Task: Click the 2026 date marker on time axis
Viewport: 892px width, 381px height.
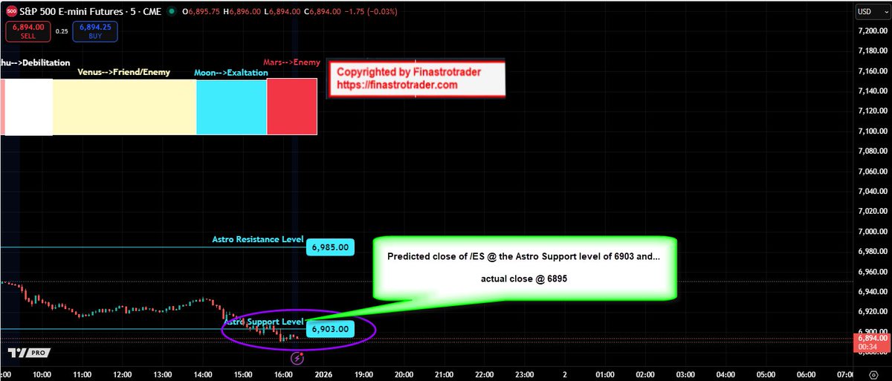Action: [323, 374]
